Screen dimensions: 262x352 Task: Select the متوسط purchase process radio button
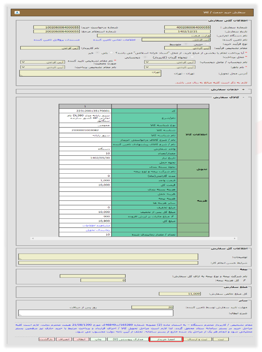pyautogui.click(x=186, y=44)
